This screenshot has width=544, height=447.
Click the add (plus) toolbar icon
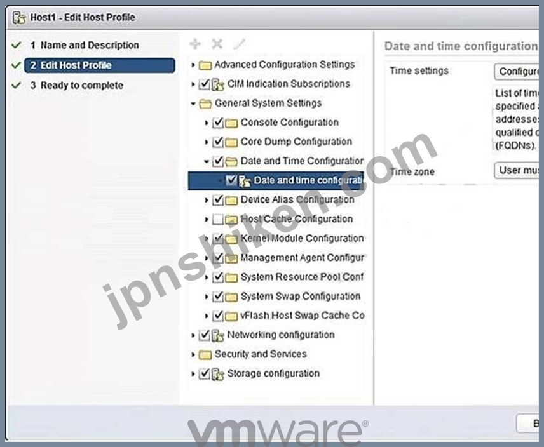click(x=195, y=44)
